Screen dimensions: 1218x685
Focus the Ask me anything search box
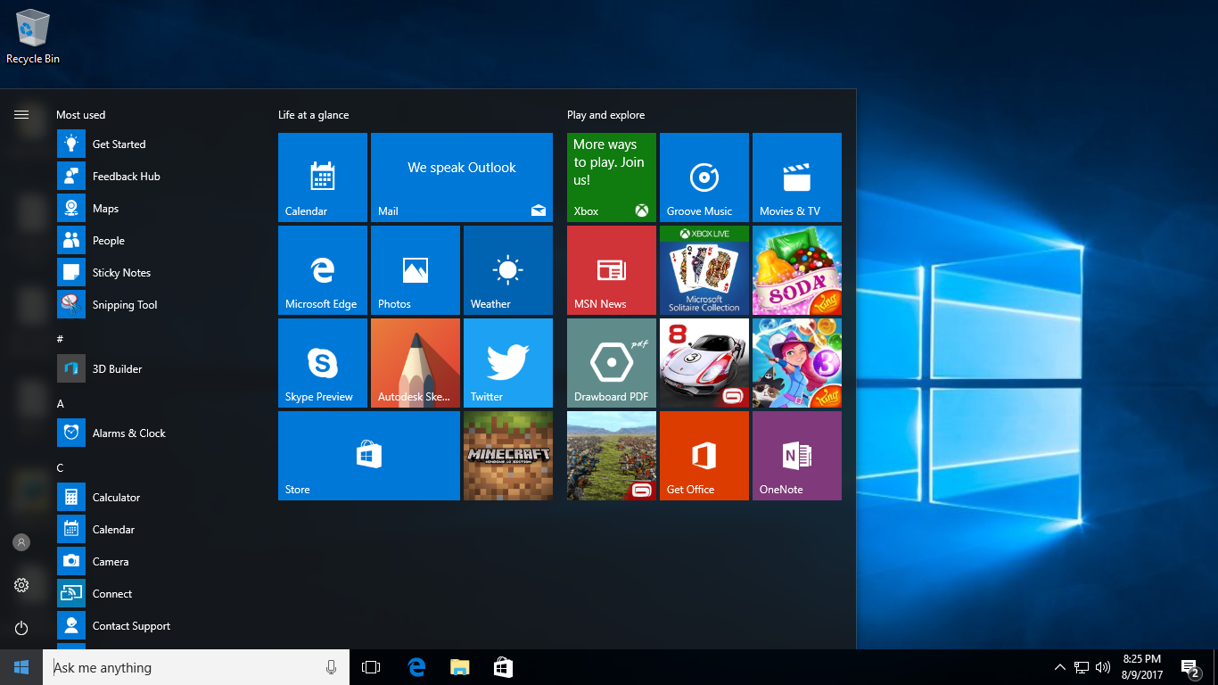point(195,667)
